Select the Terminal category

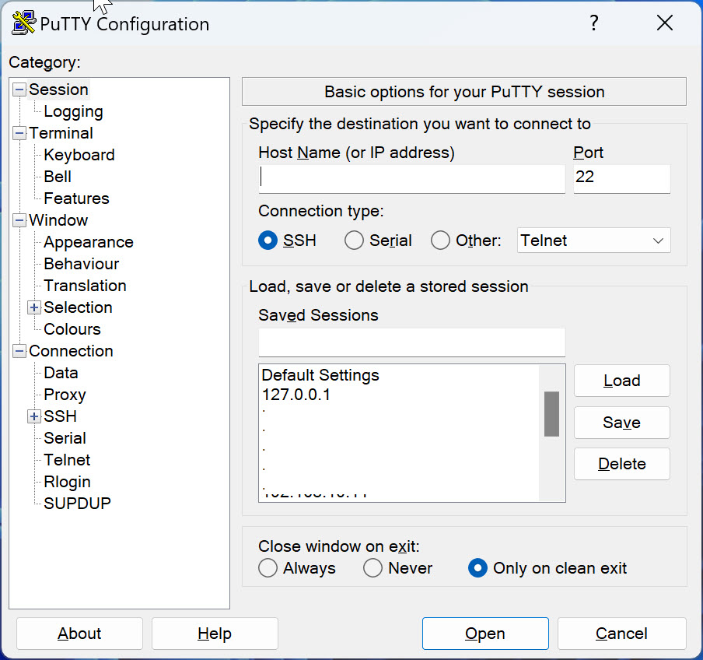tap(61, 133)
